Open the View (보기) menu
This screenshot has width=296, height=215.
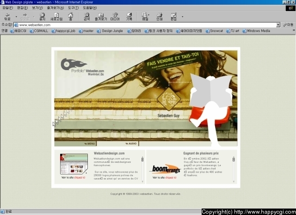tap(37, 8)
